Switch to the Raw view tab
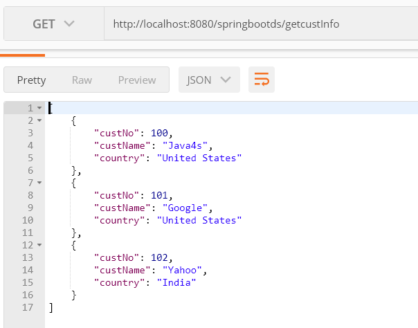 click(82, 80)
